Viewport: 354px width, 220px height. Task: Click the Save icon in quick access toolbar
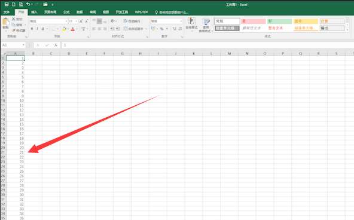coord(7,4)
